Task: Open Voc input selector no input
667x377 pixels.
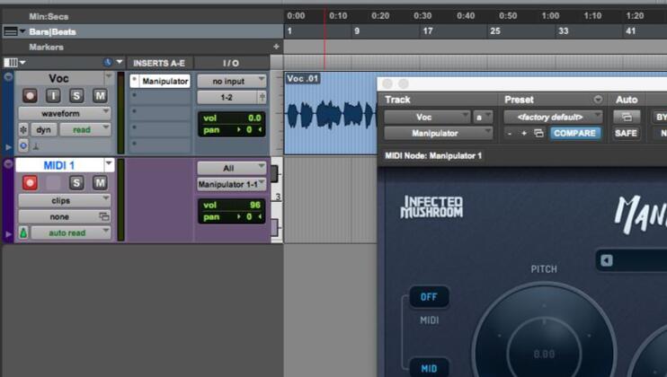Action: [x=232, y=81]
